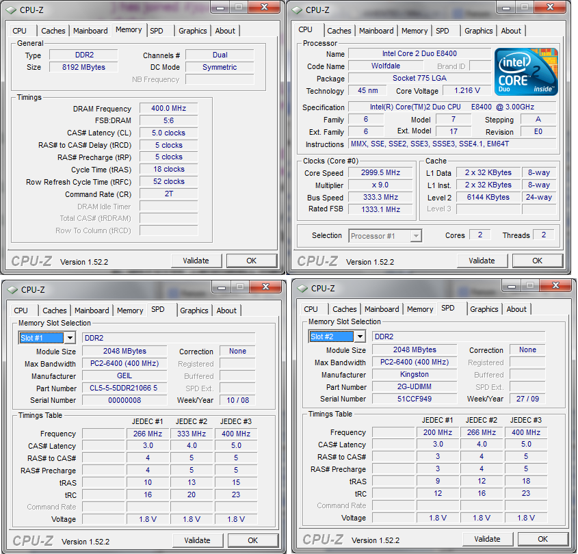Viewport: 578px width, 554px height.
Task: Open Graphics tab in the Slot #1 SPD window
Action: (x=194, y=311)
